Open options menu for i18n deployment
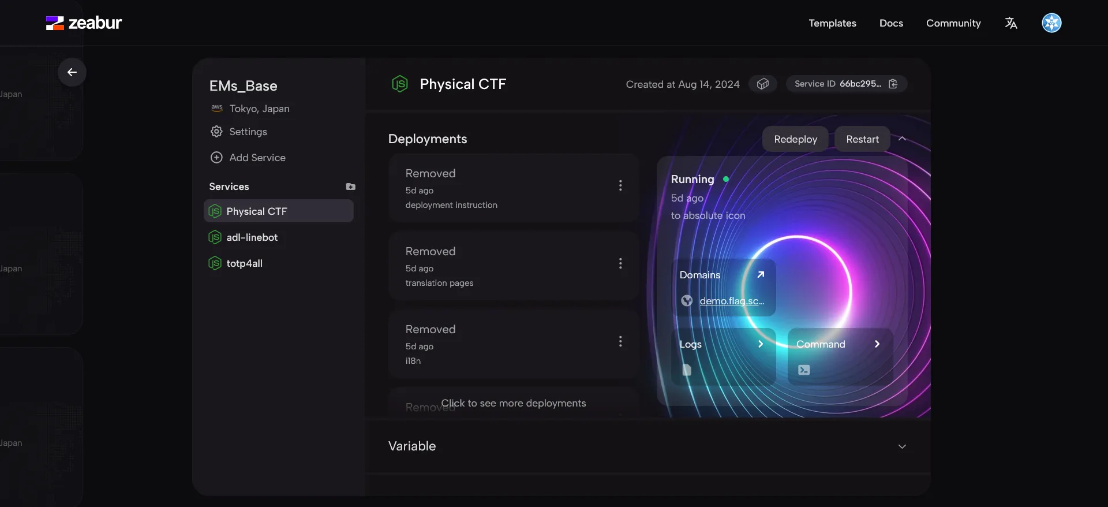 click(620, 341)
